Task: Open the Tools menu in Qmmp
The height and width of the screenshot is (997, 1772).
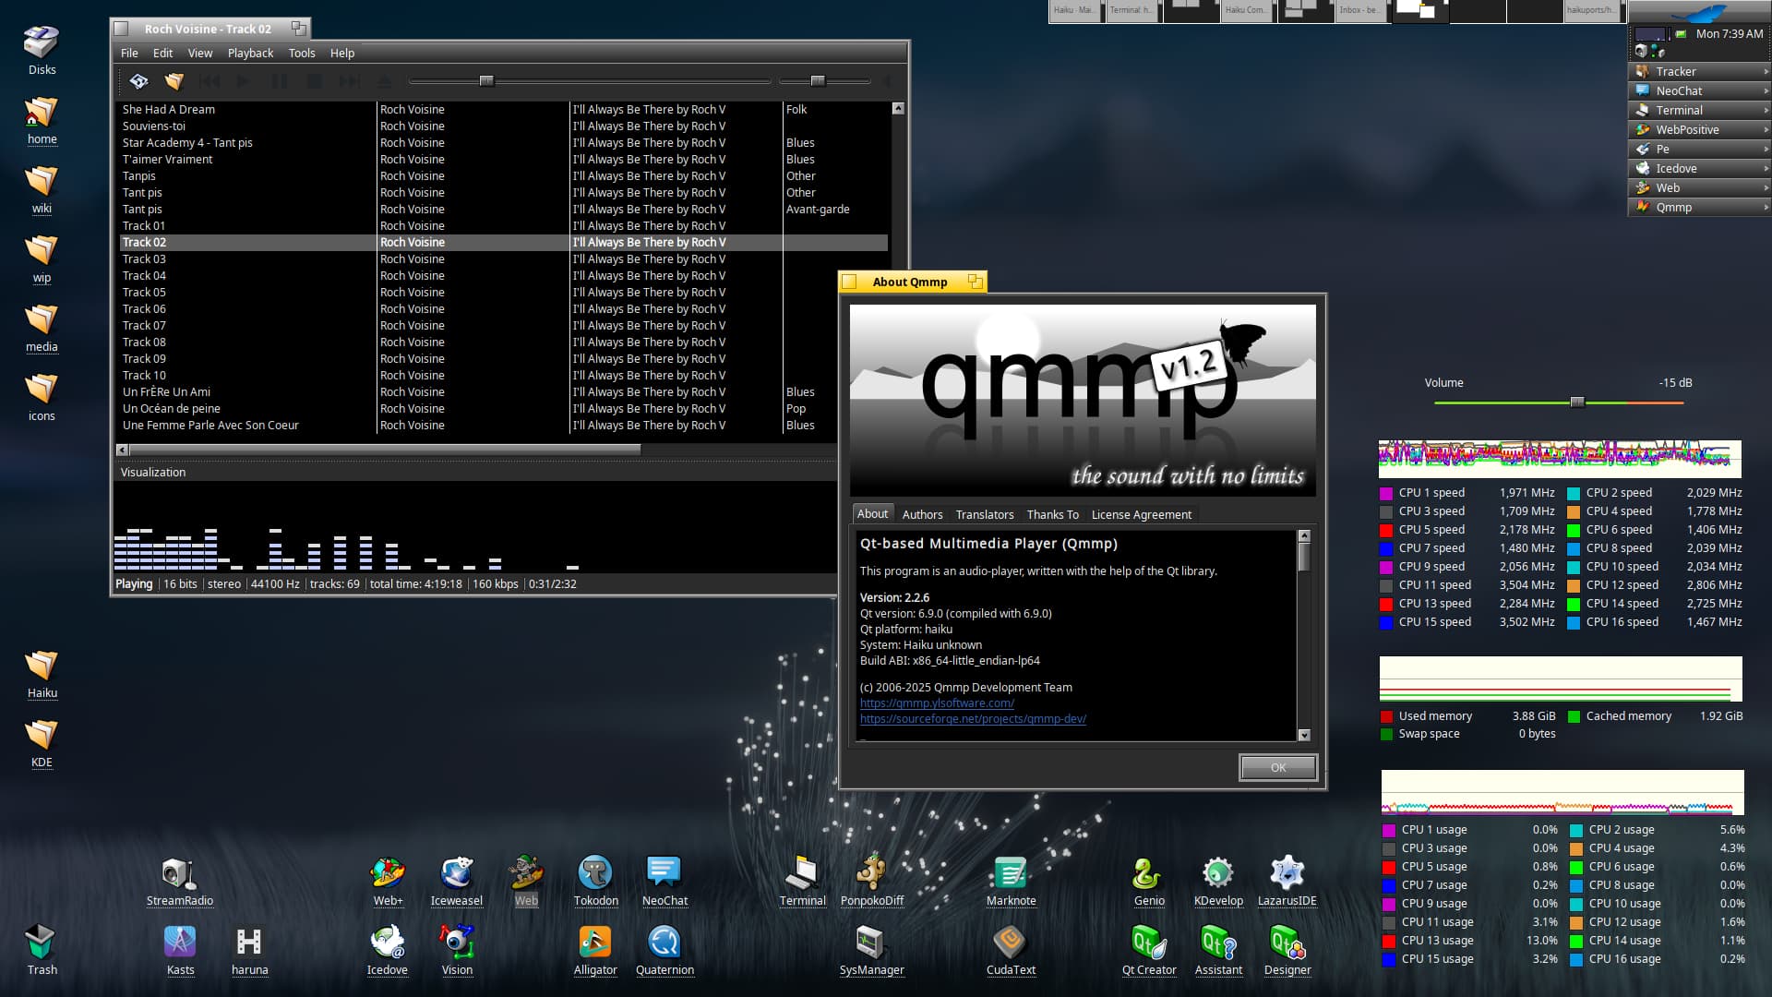Action: click(x=302, y=53)
